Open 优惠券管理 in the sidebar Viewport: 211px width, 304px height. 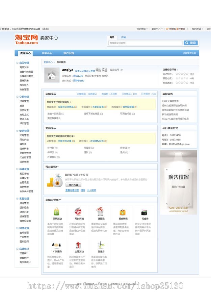[x=25, y=153]
